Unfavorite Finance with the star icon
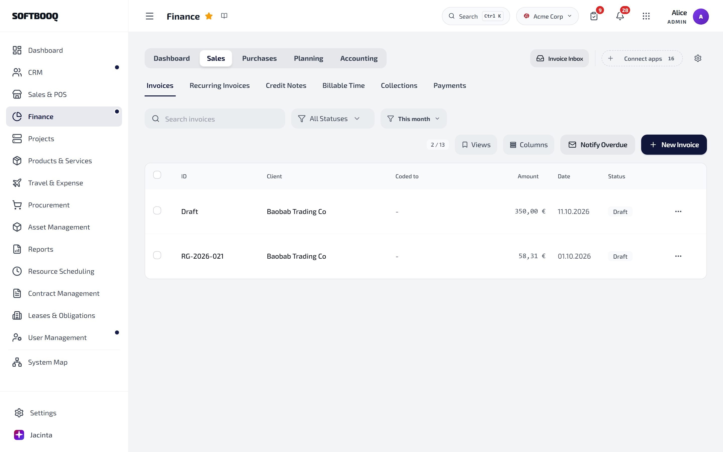This screenshot has height=452, width=723. [209, 16]
